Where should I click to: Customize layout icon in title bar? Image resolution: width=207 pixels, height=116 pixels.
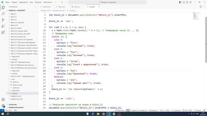tap(191, 2)
